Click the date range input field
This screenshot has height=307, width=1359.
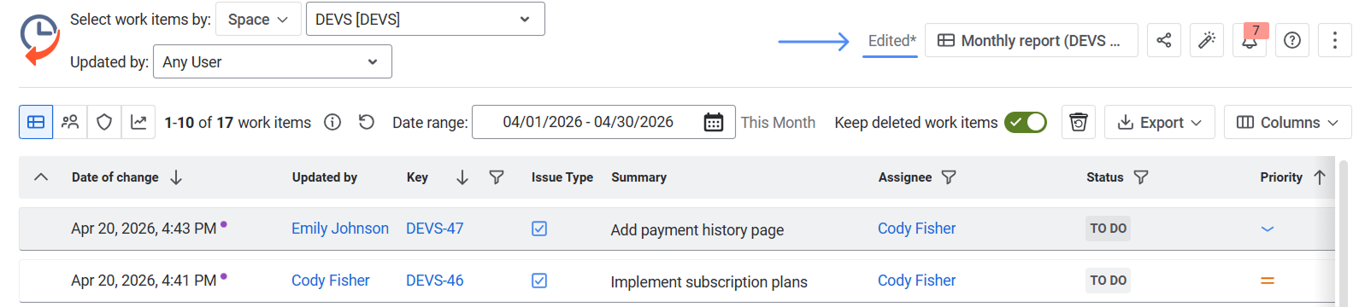(x=603, y=122)
